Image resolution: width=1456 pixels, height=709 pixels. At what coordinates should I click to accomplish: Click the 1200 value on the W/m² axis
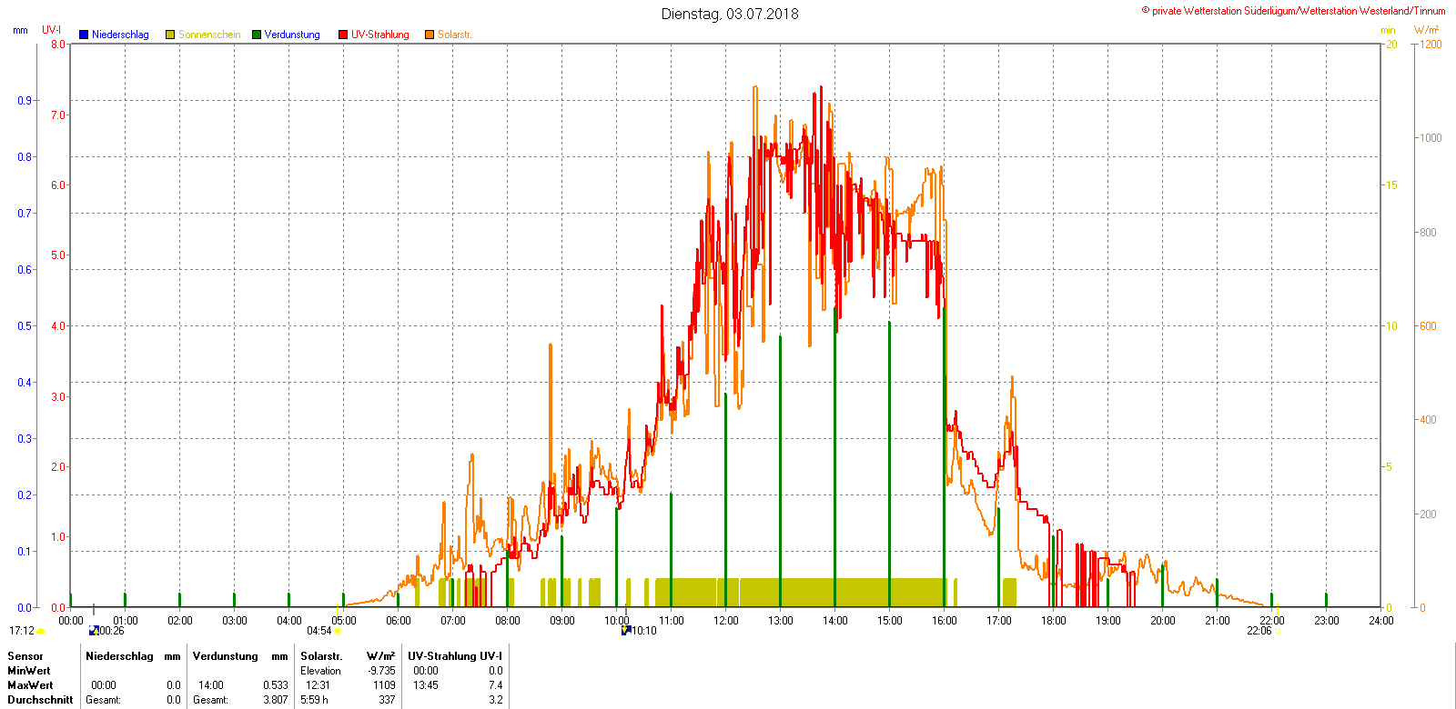pyautogui.click(x=1431, y=44)
